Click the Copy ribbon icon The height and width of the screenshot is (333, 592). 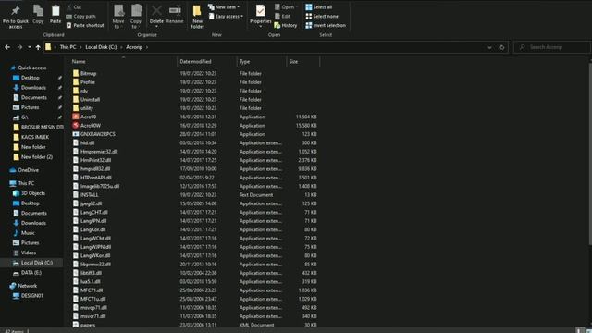[x=38, y=15]
